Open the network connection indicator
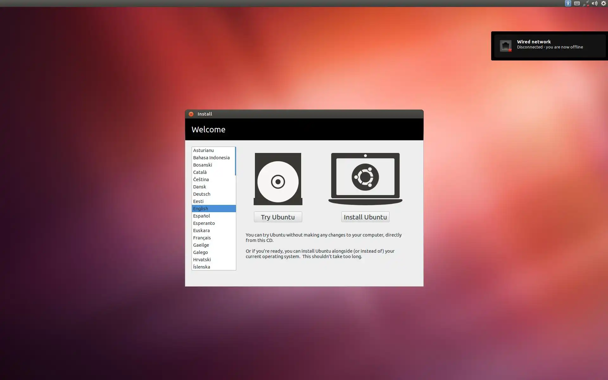 point(586,3)
